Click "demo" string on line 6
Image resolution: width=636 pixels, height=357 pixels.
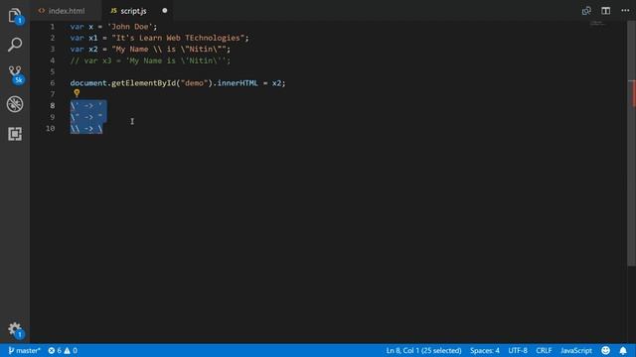tap(195, 83)
